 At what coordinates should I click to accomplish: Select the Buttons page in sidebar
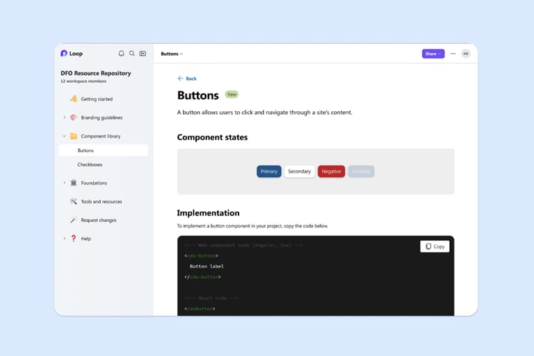(x=104, y=150)
